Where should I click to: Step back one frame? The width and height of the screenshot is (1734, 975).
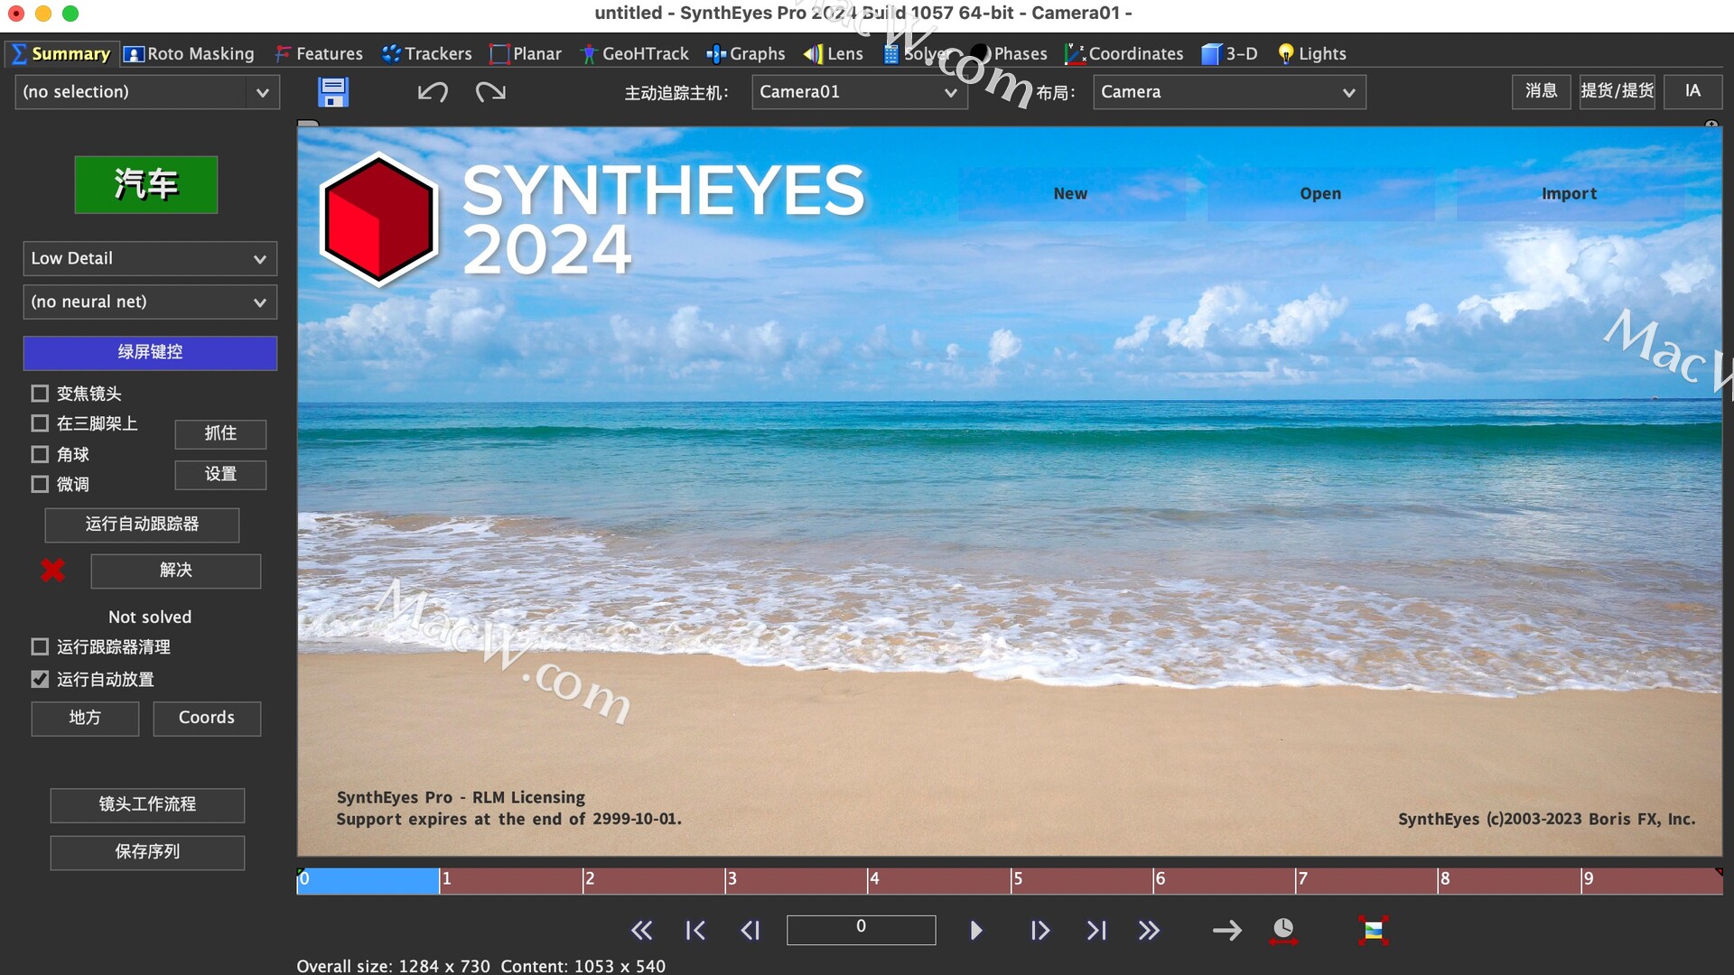click(750, 930)
